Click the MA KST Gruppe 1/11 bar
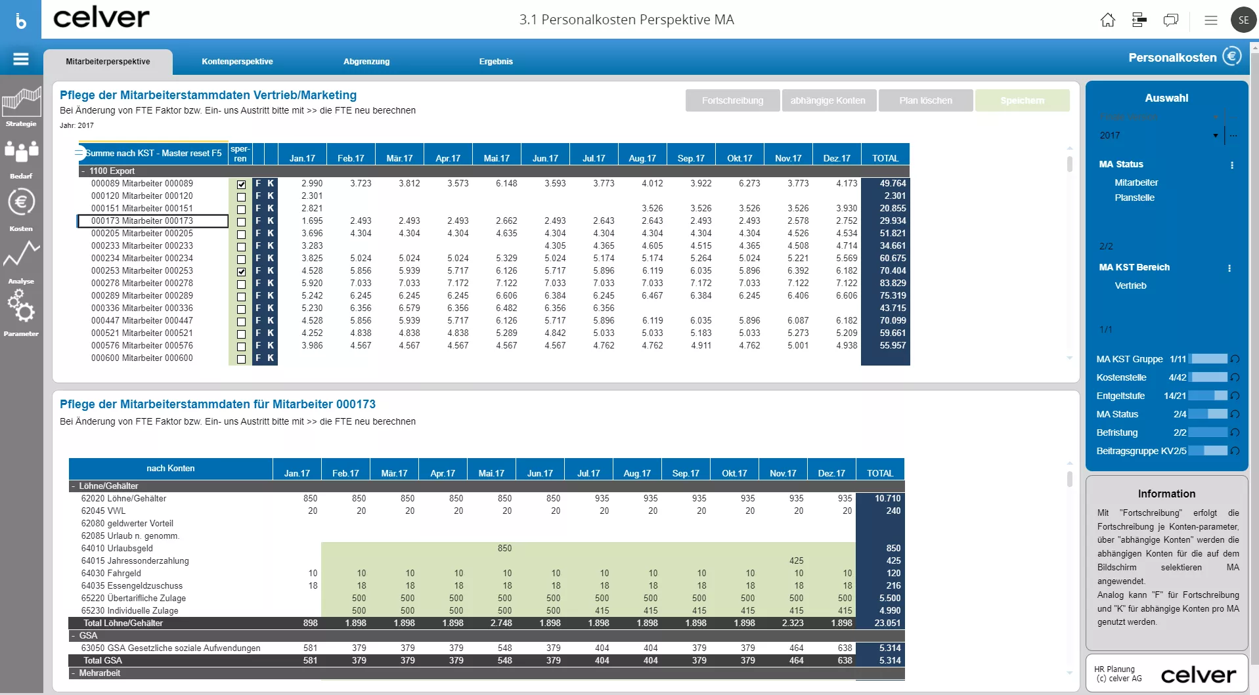Image resolution: width=1259 pixels, height=695 pixels. pos(1209,359)
